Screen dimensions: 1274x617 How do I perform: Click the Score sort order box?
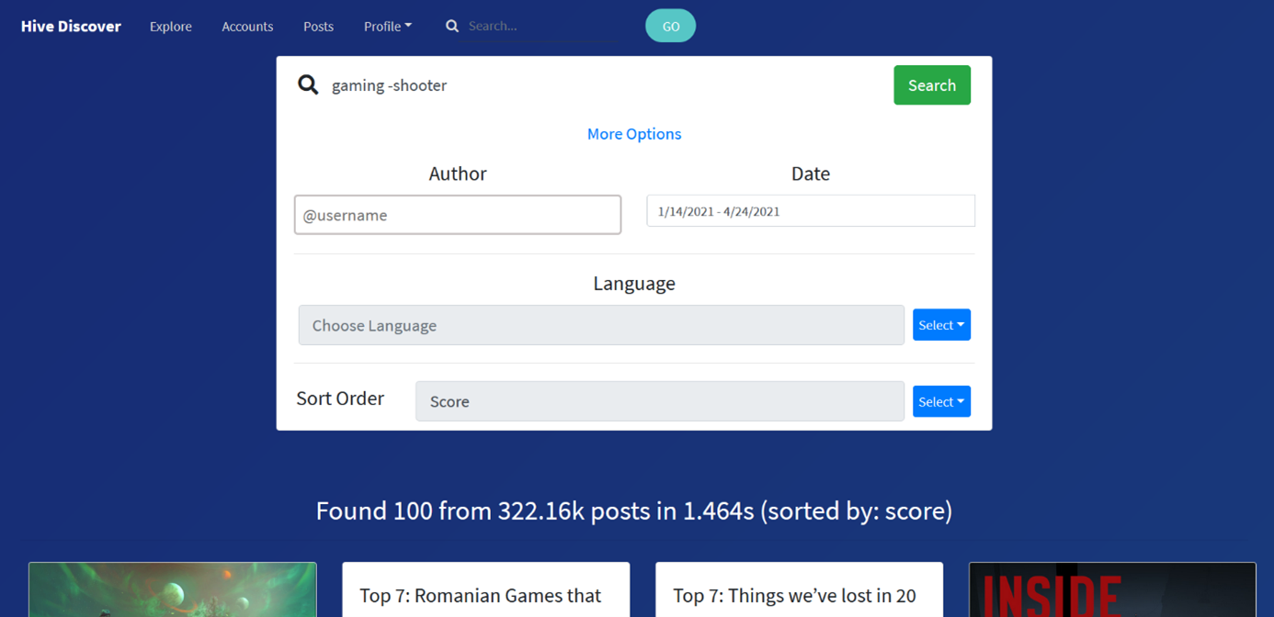(660, 401)
